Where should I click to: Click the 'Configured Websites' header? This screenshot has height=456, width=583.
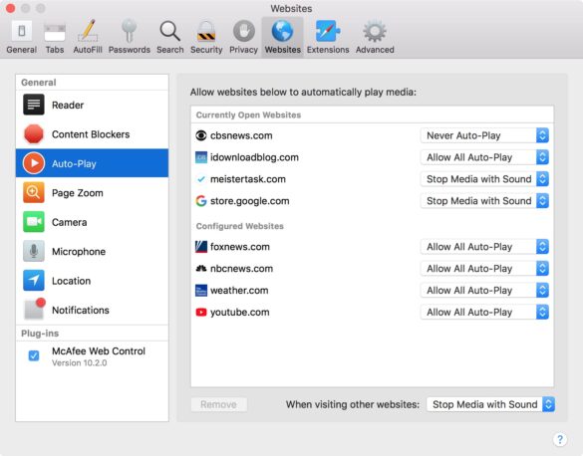(240, 226)
